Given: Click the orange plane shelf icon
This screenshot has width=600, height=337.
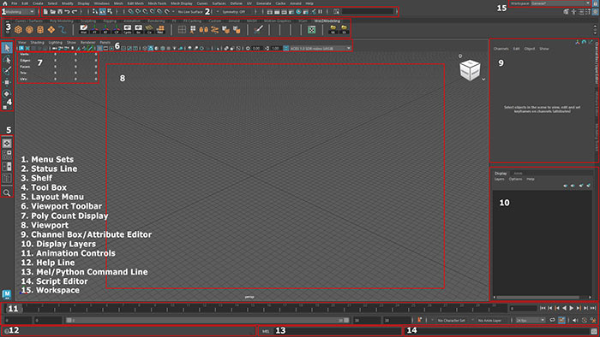Looking at the screenshot, I should 51,29.
